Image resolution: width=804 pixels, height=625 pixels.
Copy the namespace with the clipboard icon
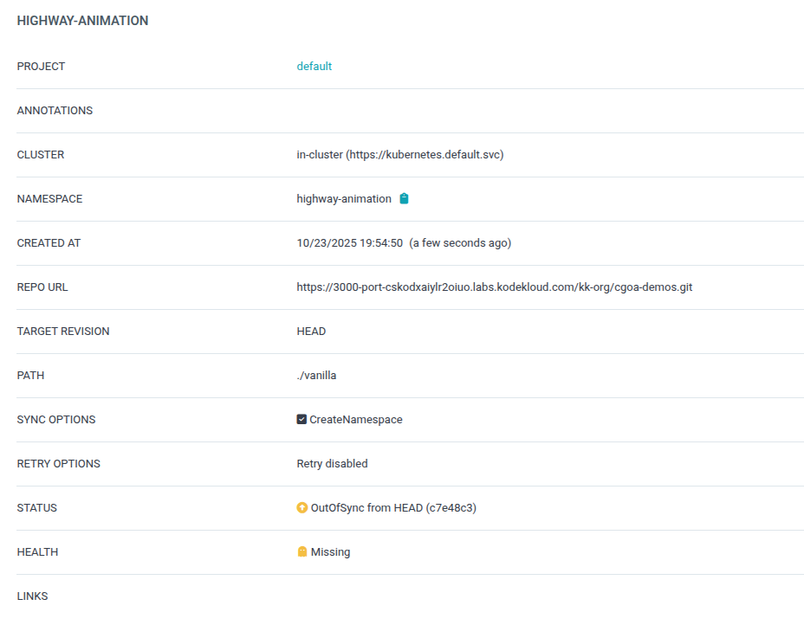(404, 199)
